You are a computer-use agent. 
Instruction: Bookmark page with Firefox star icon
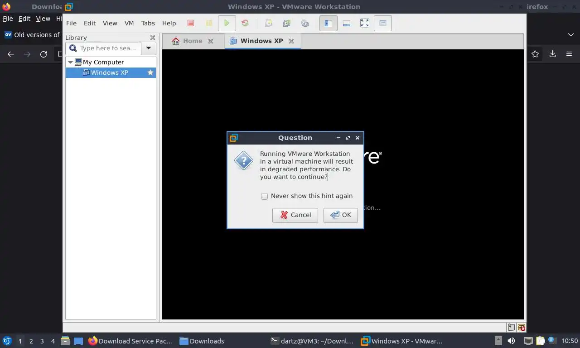click(535, 54)
